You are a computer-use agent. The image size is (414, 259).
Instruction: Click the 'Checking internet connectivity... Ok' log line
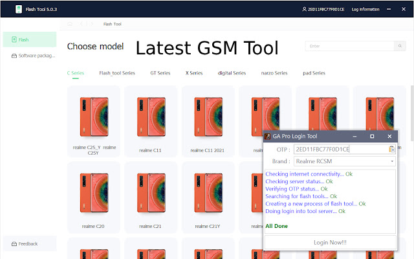pos(309,174)
